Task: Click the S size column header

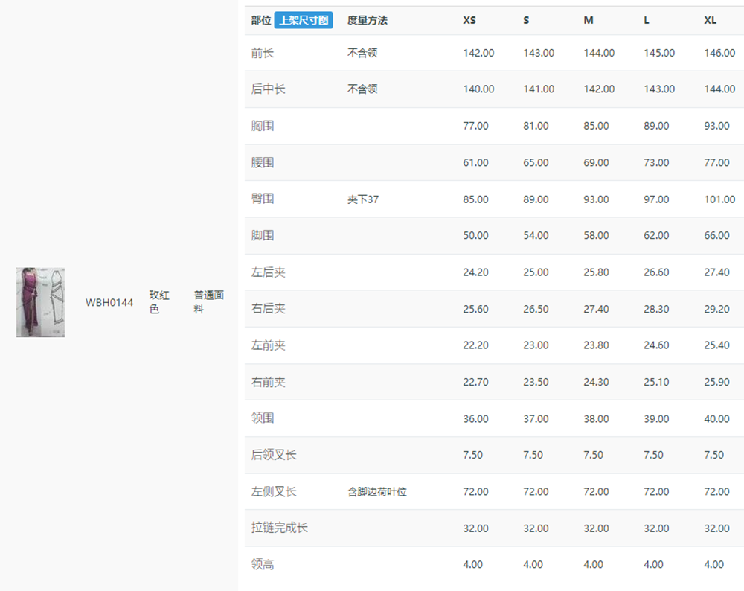Action: coord(526,20)
